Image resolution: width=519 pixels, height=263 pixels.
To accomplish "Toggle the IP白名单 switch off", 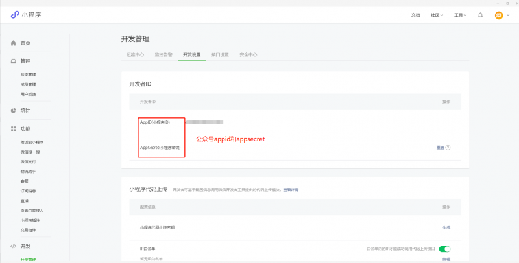I will tap(444, 248).
